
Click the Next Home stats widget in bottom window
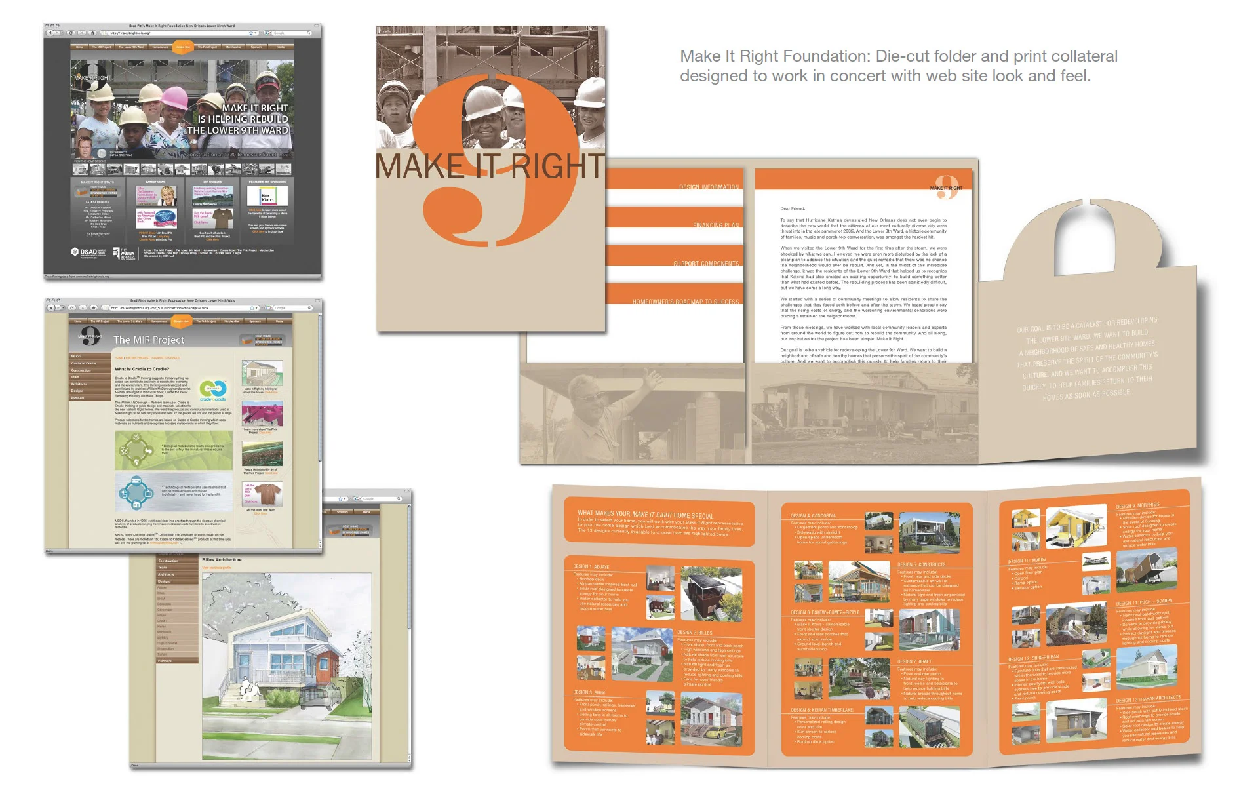coord(349,530)
